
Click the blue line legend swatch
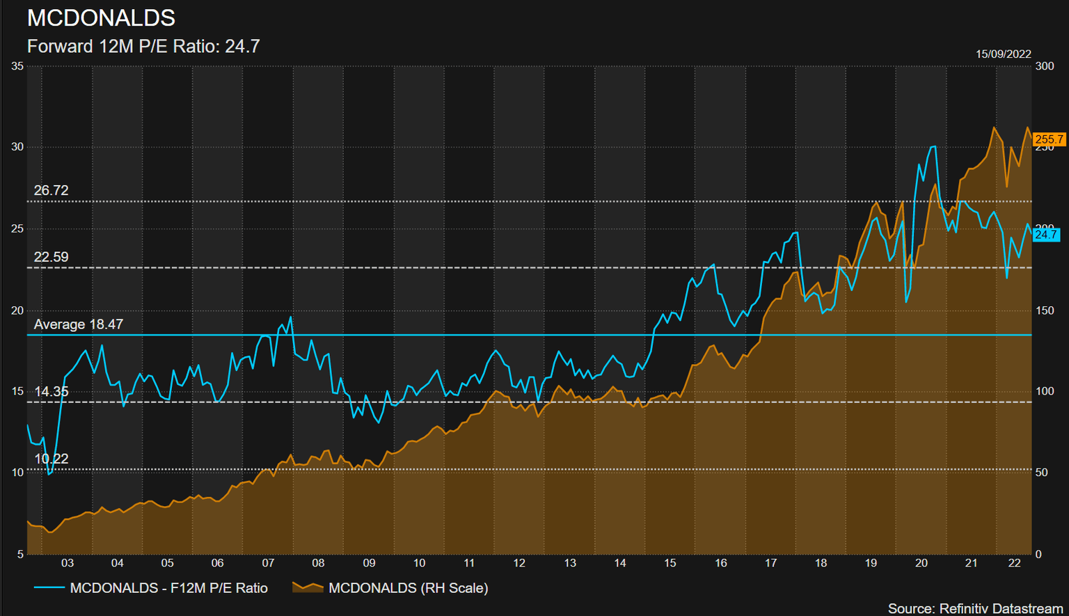(x=49, y=588)
